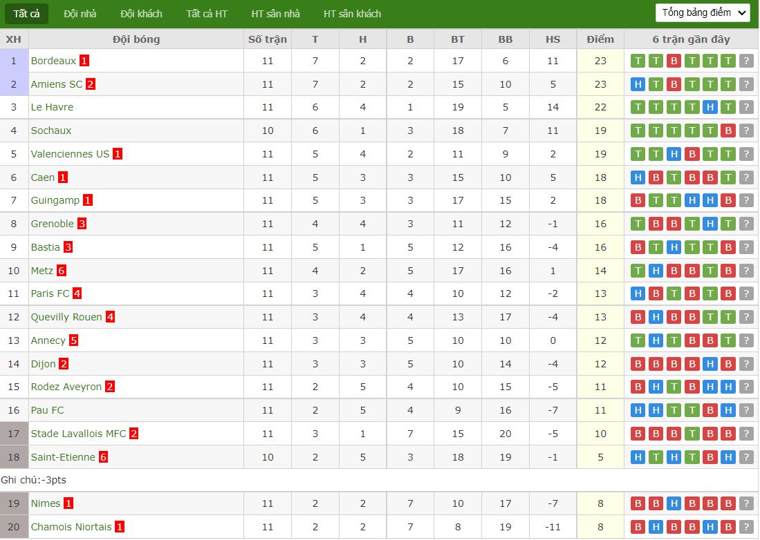Click Grenoble's red card badge showing 3

tap(82, 224)
